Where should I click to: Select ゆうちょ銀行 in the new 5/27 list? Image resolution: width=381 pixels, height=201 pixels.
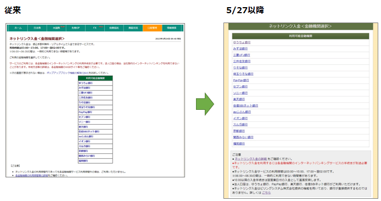tap(242, 42)
